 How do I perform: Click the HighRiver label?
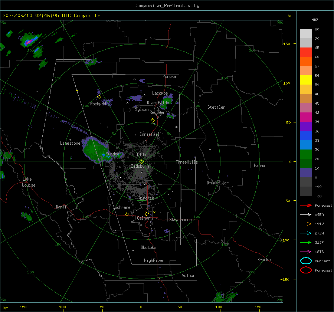click(154, 260)
